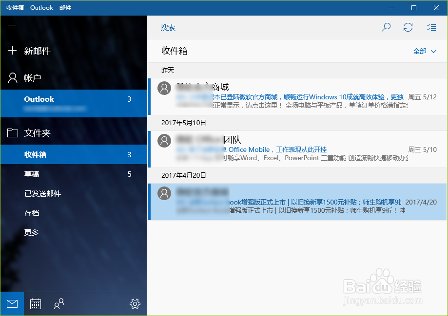Viewport: 448px width, 316px height.
Task: Click sender avatar of 商城 email
Action: (164, 88)
